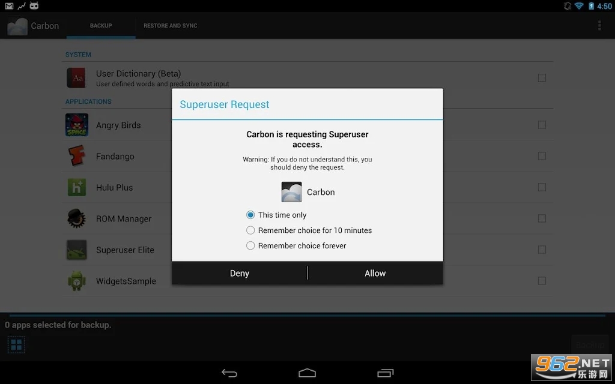This screenshot has width=615, height=384.
Task: Click the Angry Birds Space icon
Action: 76,125
